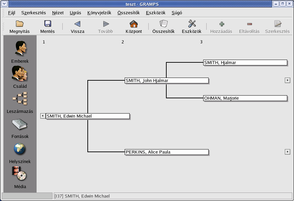
Task: Open the Összesítők reports toolbar button
Action: 163,24
